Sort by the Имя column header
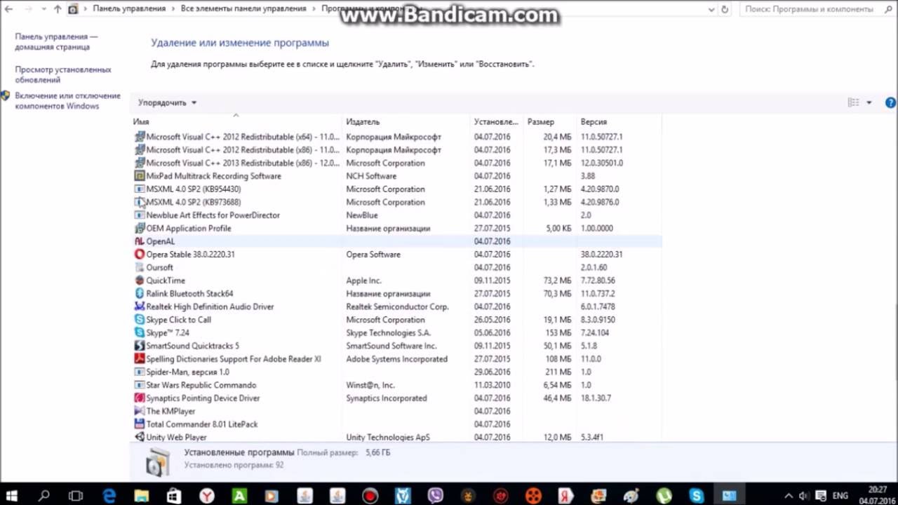The image size is (898, 505). (x=236, y=122)
